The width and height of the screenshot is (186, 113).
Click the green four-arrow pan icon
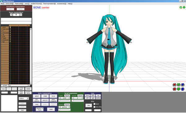point(184,7)
